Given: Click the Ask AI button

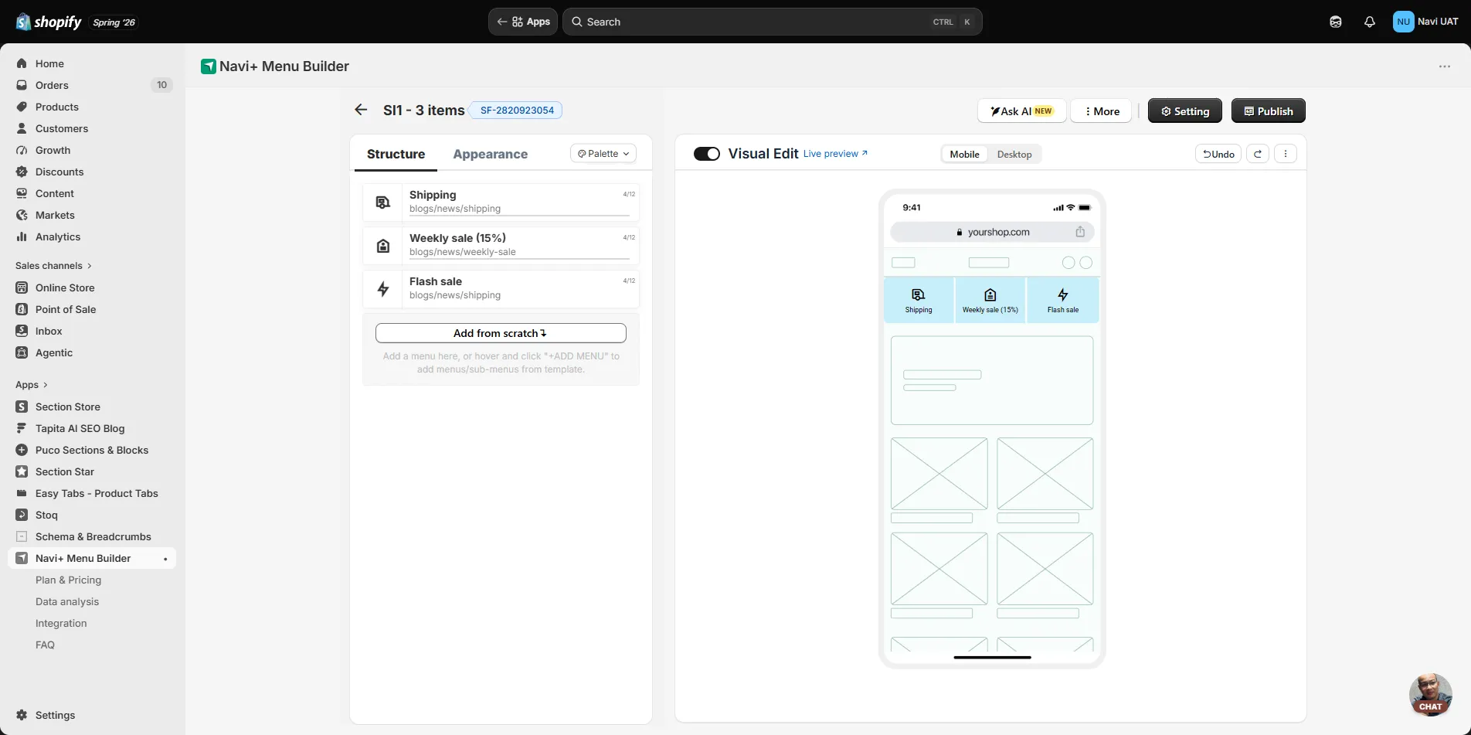Looking at the screenshot, I should (x=1022, y=111).
